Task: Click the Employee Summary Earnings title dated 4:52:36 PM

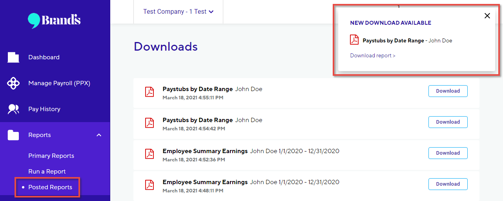Action: [205, 151]
